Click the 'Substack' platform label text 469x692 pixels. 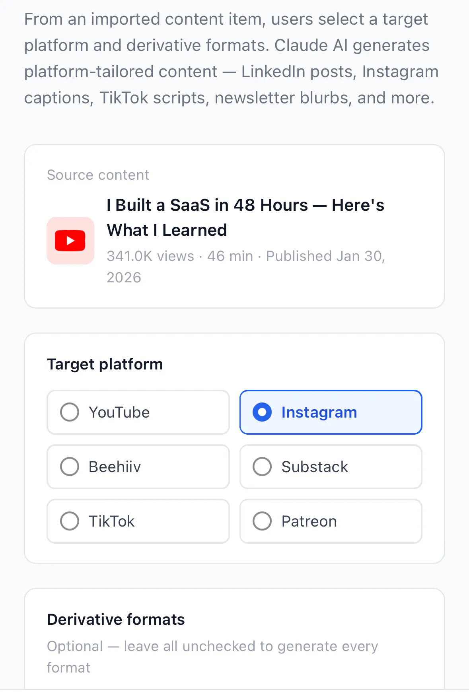(x=315, y=467)
